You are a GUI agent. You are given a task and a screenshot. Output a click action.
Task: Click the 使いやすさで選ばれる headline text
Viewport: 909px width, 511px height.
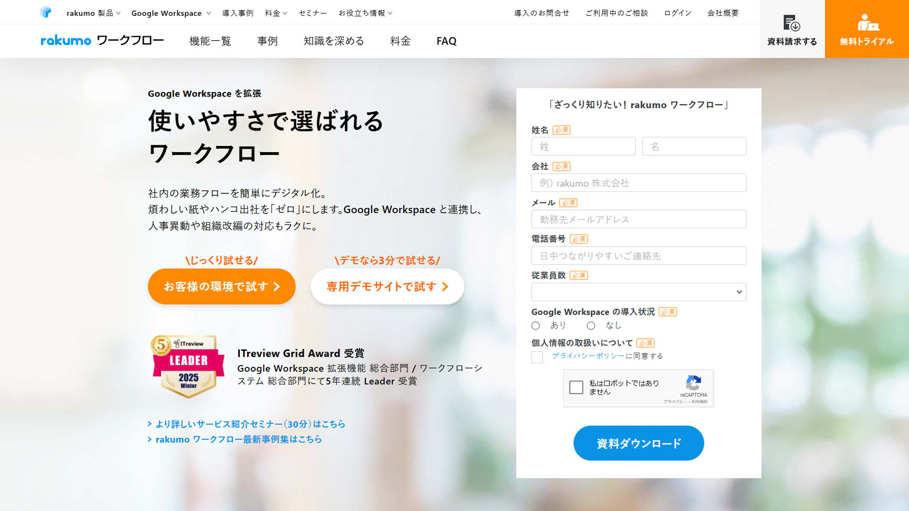point(266,121)
